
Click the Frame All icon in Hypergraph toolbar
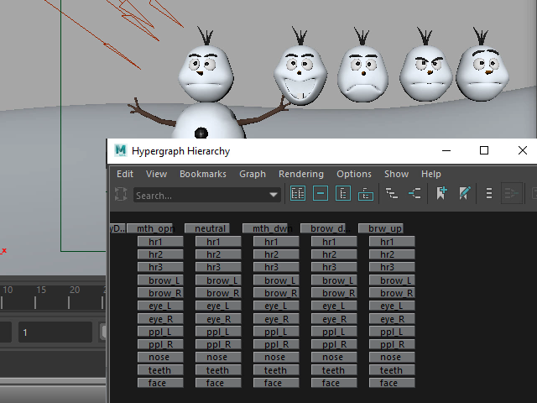point(298,194)
